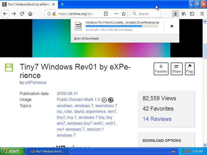Select the Tiny7 Windows Rev01 tab
207x155 pixels.
(29, 4)
